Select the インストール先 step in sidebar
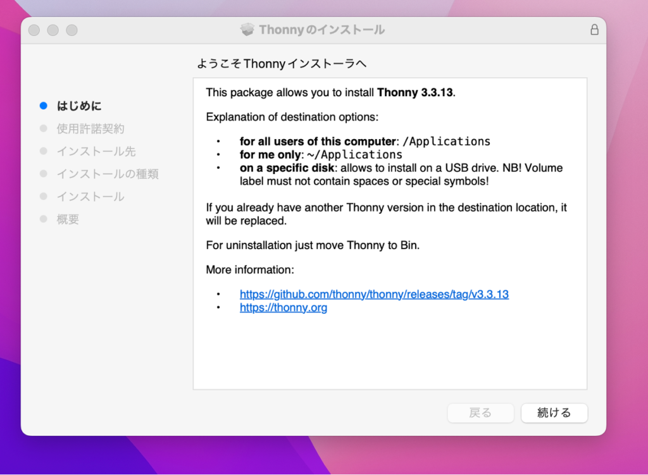Screen dimensions: 648x475 coord(96,151)
